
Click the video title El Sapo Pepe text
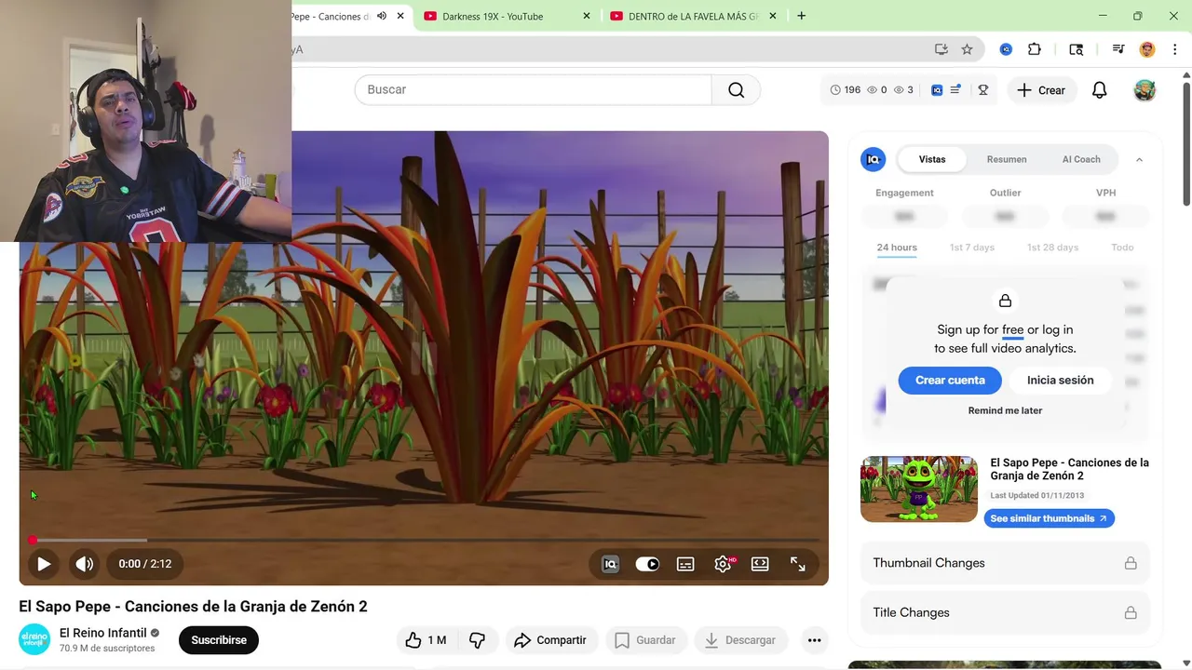tap(193, 607)
